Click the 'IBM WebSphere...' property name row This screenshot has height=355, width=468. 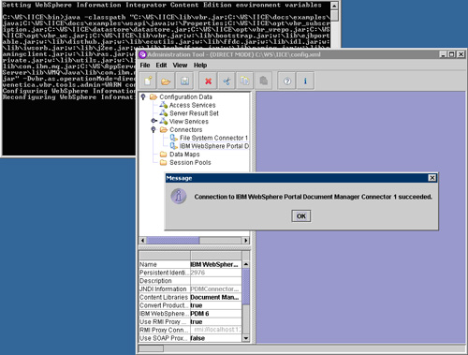[x=165, y=314]
